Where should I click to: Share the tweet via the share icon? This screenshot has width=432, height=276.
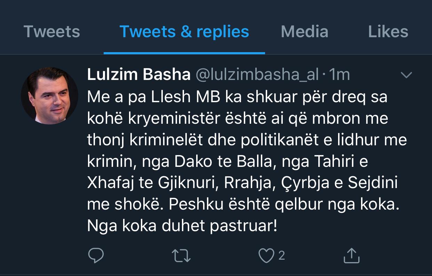[x=351, y=256]
